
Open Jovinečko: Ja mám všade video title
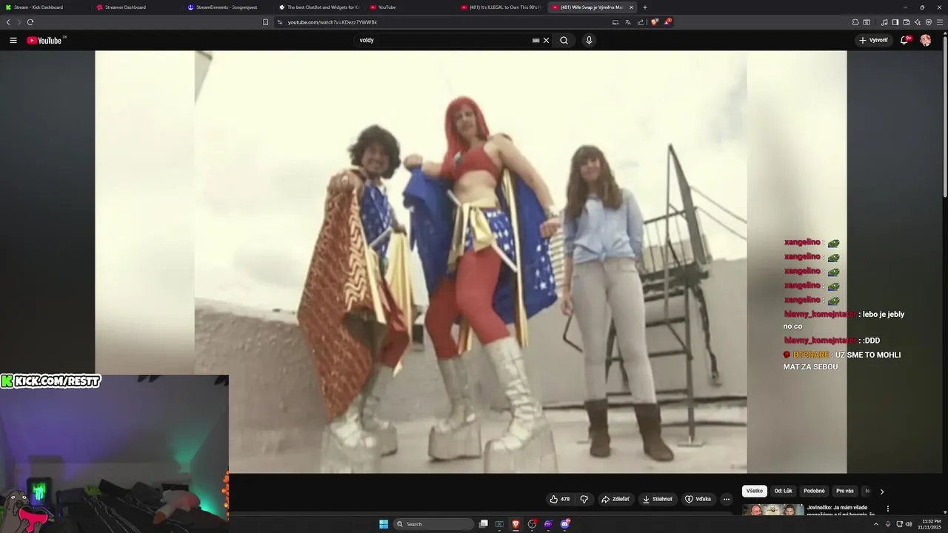pos(841,511)
